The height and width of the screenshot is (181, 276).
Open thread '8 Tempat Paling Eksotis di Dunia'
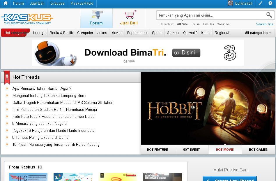(40, 137)
